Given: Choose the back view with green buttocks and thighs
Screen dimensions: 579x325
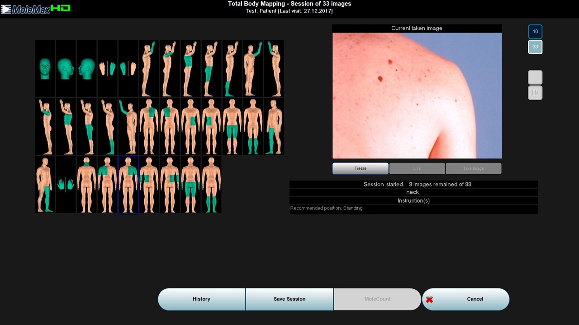Looking at the screenshot, I should (x=190, y=185).
